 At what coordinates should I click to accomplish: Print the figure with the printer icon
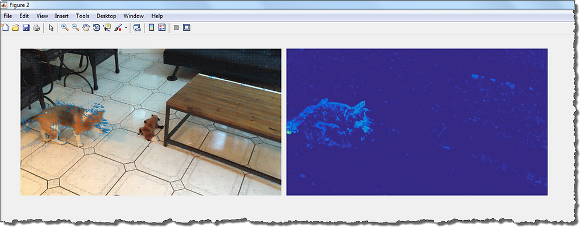pos(36,27)
